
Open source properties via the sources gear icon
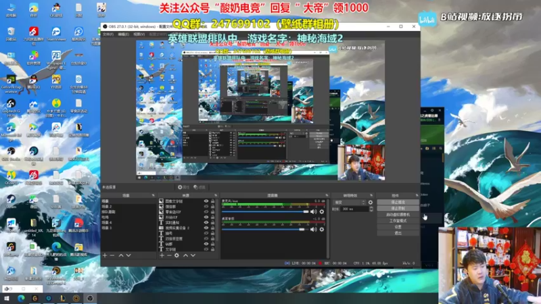[x=177, y=255]
